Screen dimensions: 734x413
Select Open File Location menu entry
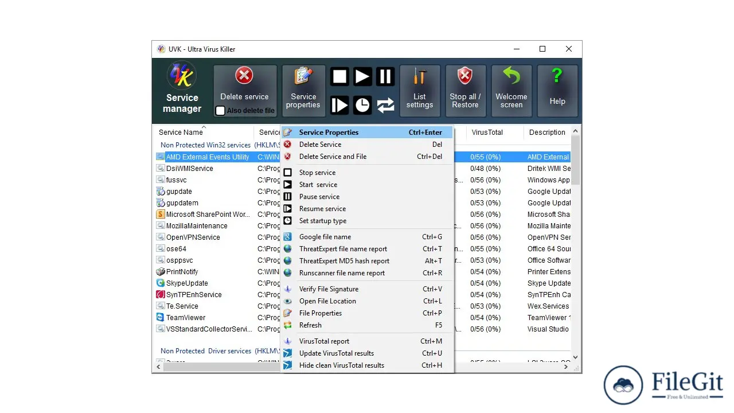[367, 301]
